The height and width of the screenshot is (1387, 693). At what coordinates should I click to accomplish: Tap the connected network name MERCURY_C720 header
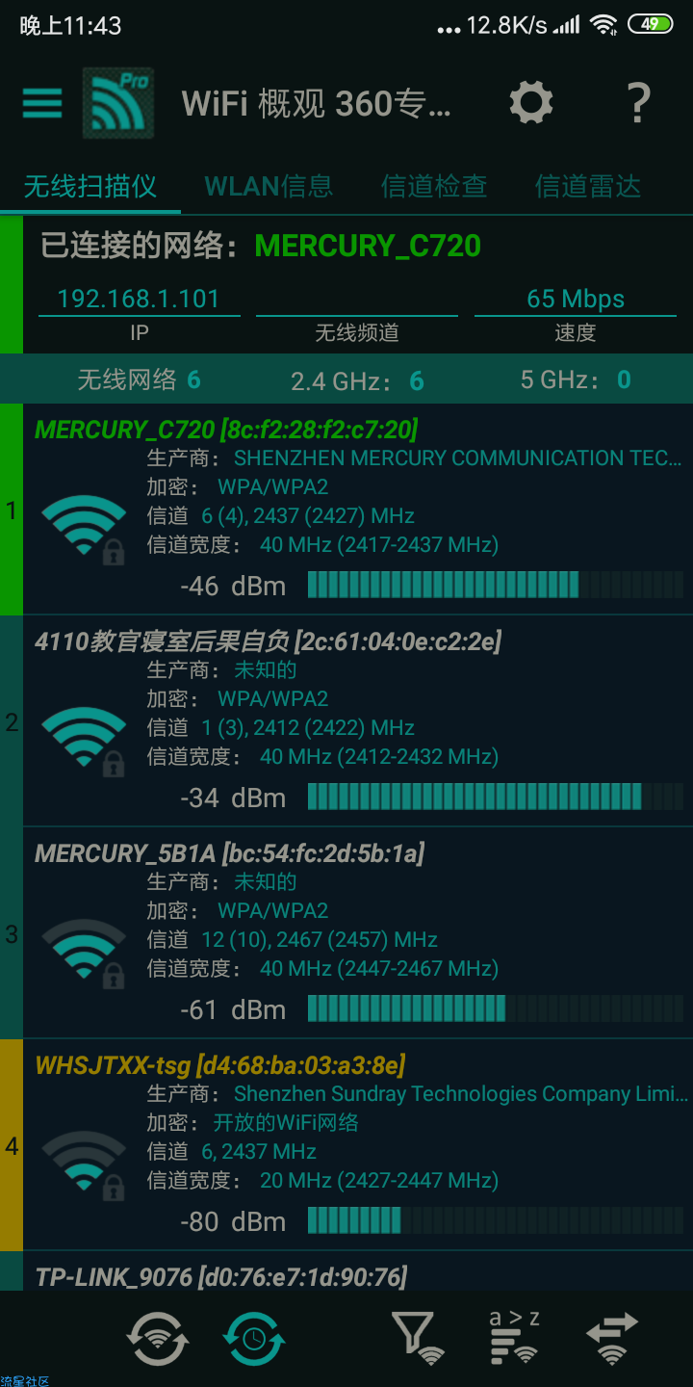tap(368, 246)
